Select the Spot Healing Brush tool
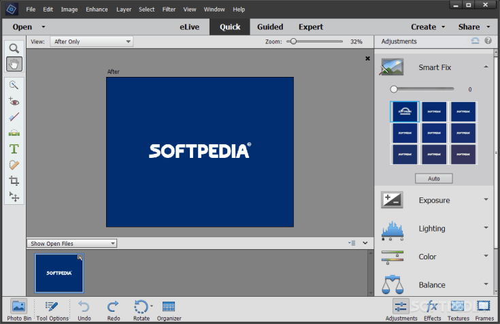Image resolution: width=500 pixels, height=324 pixels. pos(14,165)
